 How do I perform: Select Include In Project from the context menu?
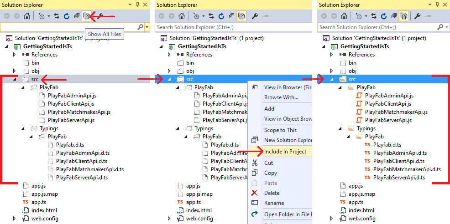[285, 151]
